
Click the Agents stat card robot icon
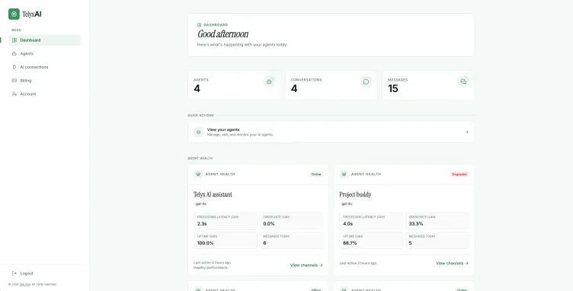point(269,82)
